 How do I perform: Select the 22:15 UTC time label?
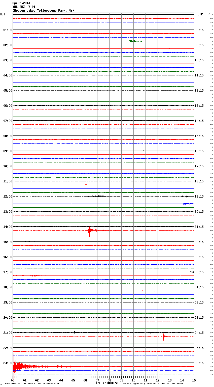pos(199,242)
